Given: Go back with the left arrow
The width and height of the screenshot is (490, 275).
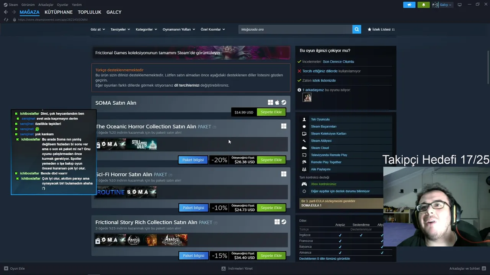Looking at the screenshot, I should (x=6, y=12).
